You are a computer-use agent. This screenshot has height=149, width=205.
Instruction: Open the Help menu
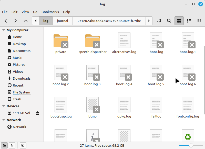point(67,12)
